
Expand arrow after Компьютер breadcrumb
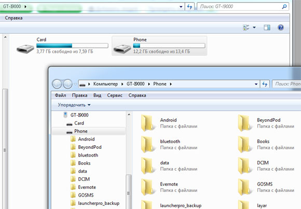tap(122, 84)
